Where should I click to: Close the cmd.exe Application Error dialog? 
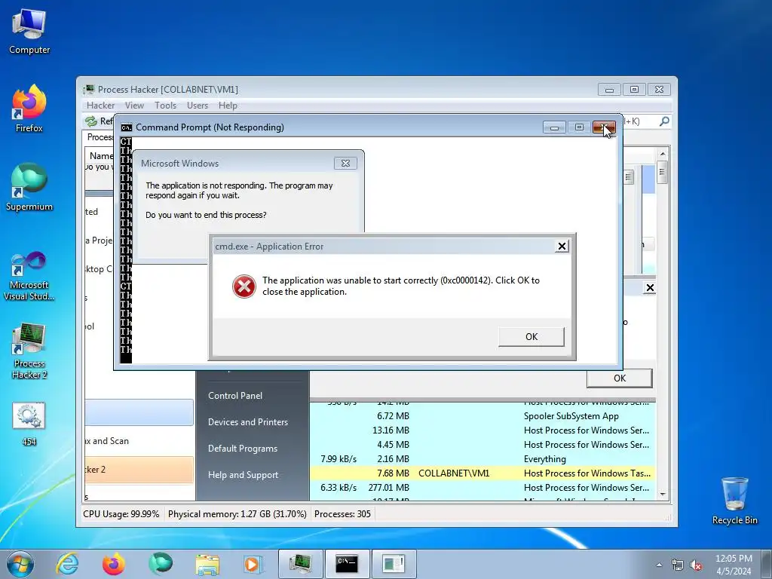562,247
